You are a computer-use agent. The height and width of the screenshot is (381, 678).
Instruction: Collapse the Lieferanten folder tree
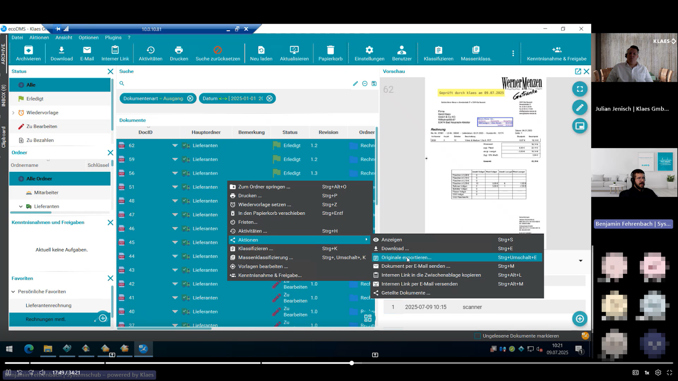[x=21, y=207]
